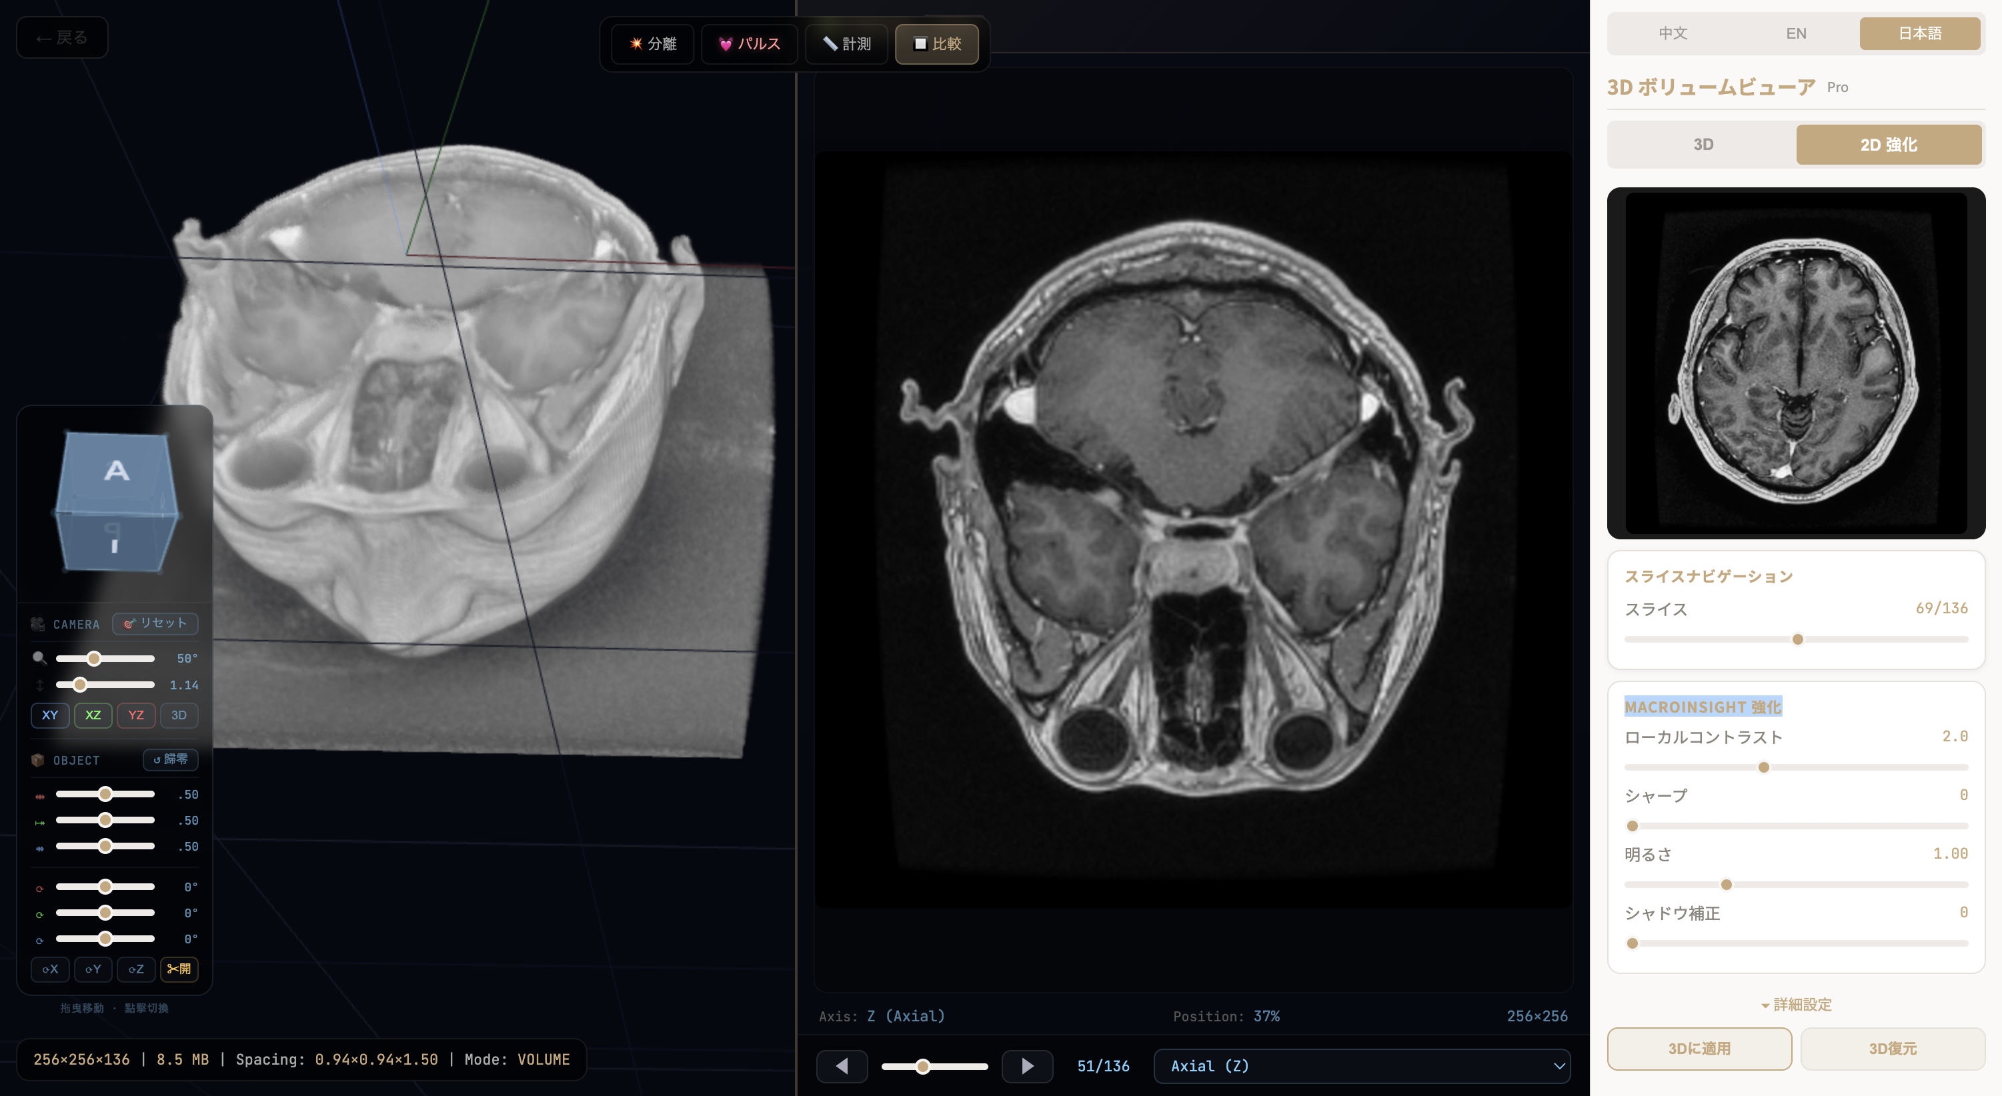Adjust the slice position slider beside 51/136
Viewport: 2002px width, 1096px height.
click(x=934, y=1067)
